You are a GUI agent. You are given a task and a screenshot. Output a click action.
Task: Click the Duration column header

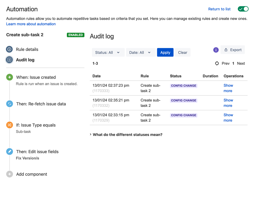pyautogui.click(x=211, y=76)
